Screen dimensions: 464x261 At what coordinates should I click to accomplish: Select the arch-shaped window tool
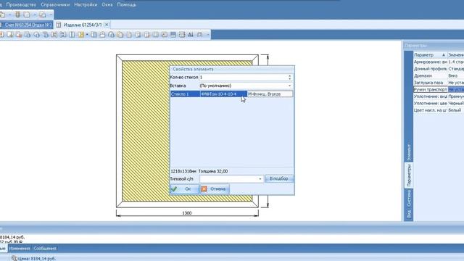point(111,35)
